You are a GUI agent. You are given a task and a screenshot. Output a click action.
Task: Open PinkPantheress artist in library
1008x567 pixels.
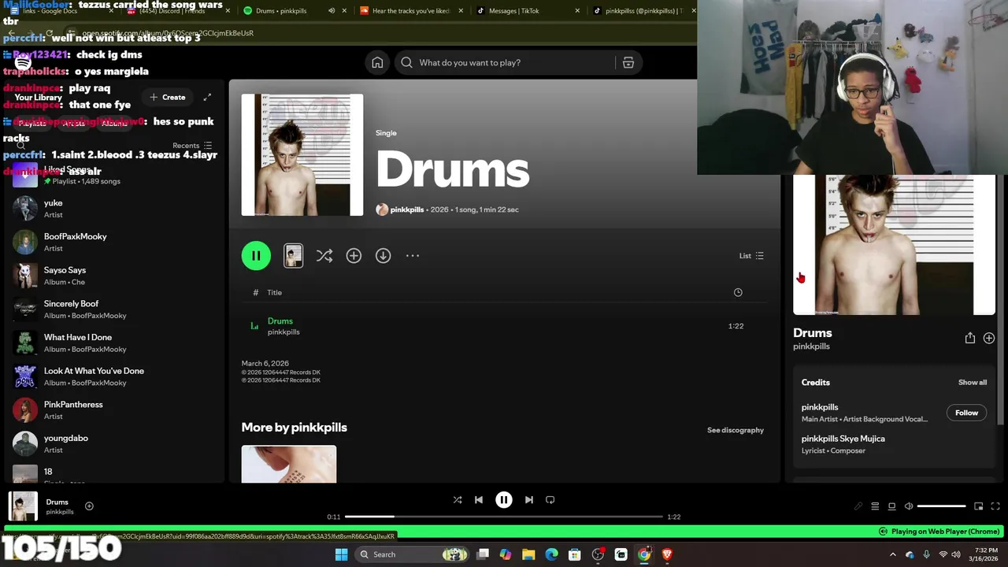(x=114, y=409)
